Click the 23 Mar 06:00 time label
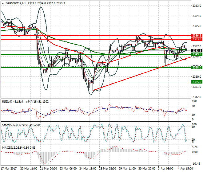The image size is (203, 172). click(x=68, y=169)
